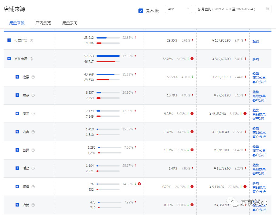Click red warning icon next to 72.76% in 京东免费 row
Screen dimensions: 276x215
[192, 59]
